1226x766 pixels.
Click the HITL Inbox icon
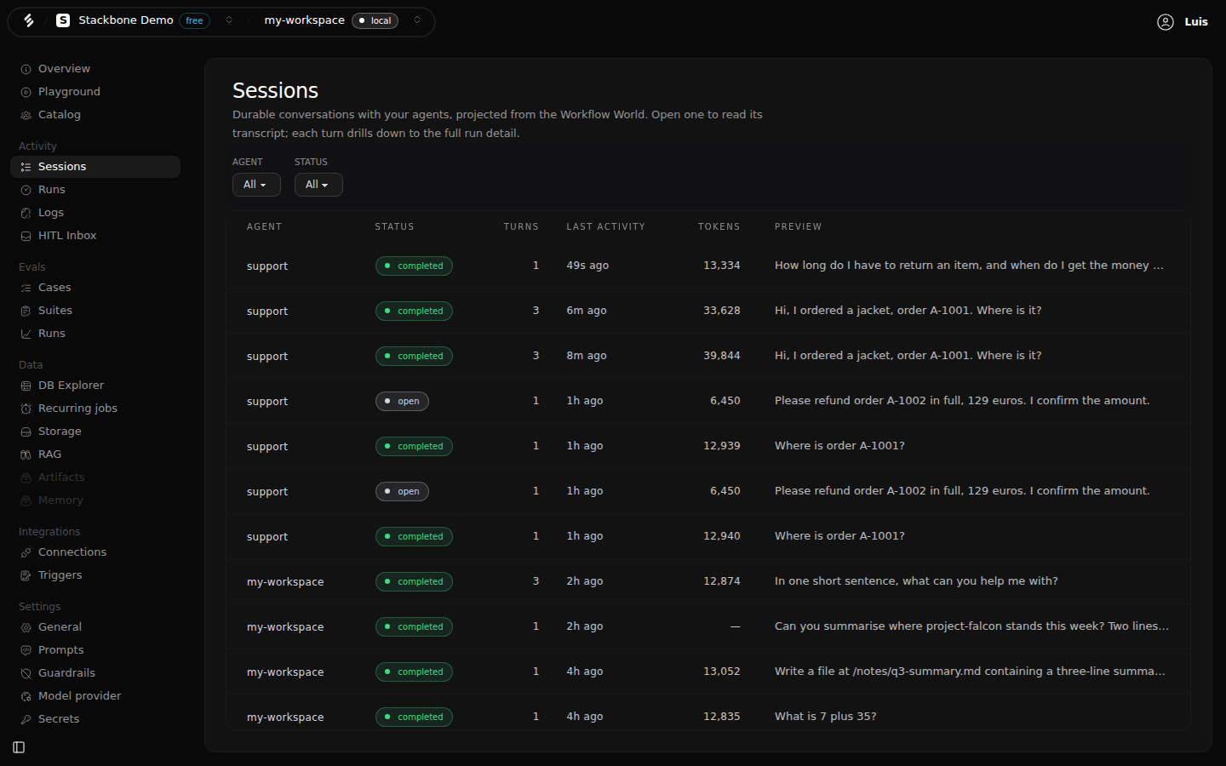26,236
